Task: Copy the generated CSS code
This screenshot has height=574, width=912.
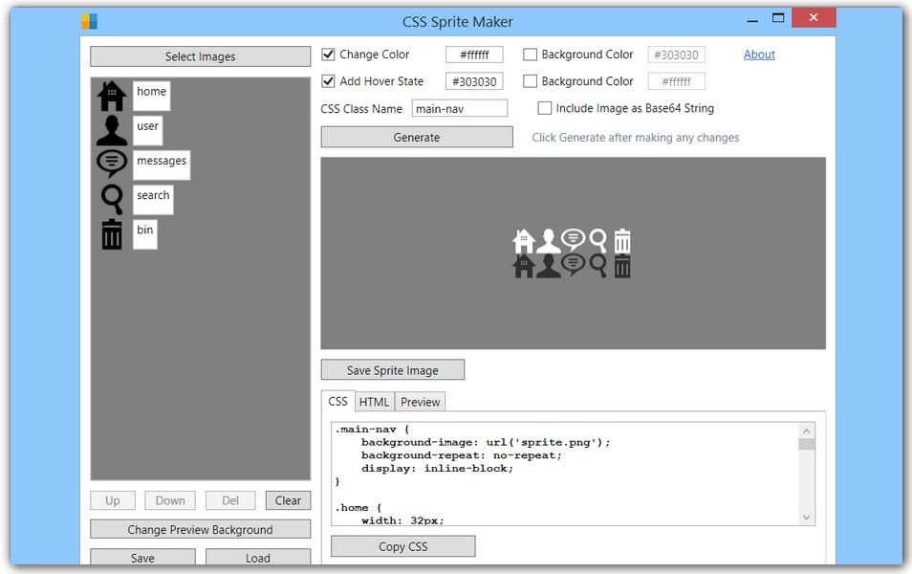Action: 402,545
